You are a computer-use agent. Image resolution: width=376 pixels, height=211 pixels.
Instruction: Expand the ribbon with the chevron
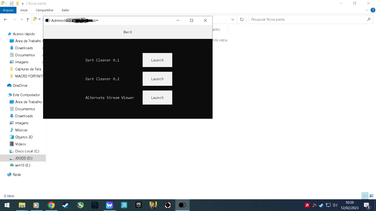coord(367,10)
